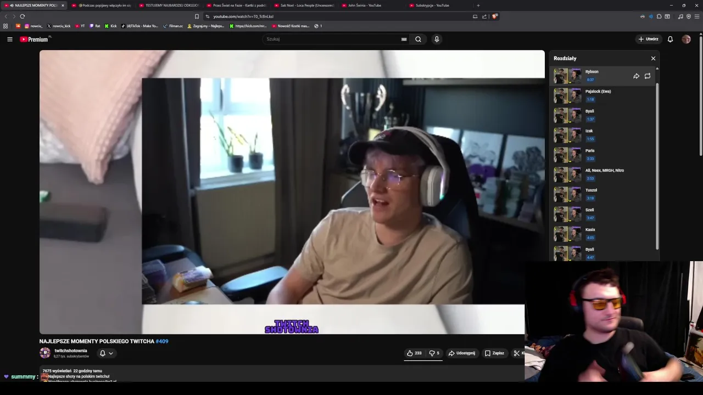Open Brave Shields lion icon

point(494,16)
